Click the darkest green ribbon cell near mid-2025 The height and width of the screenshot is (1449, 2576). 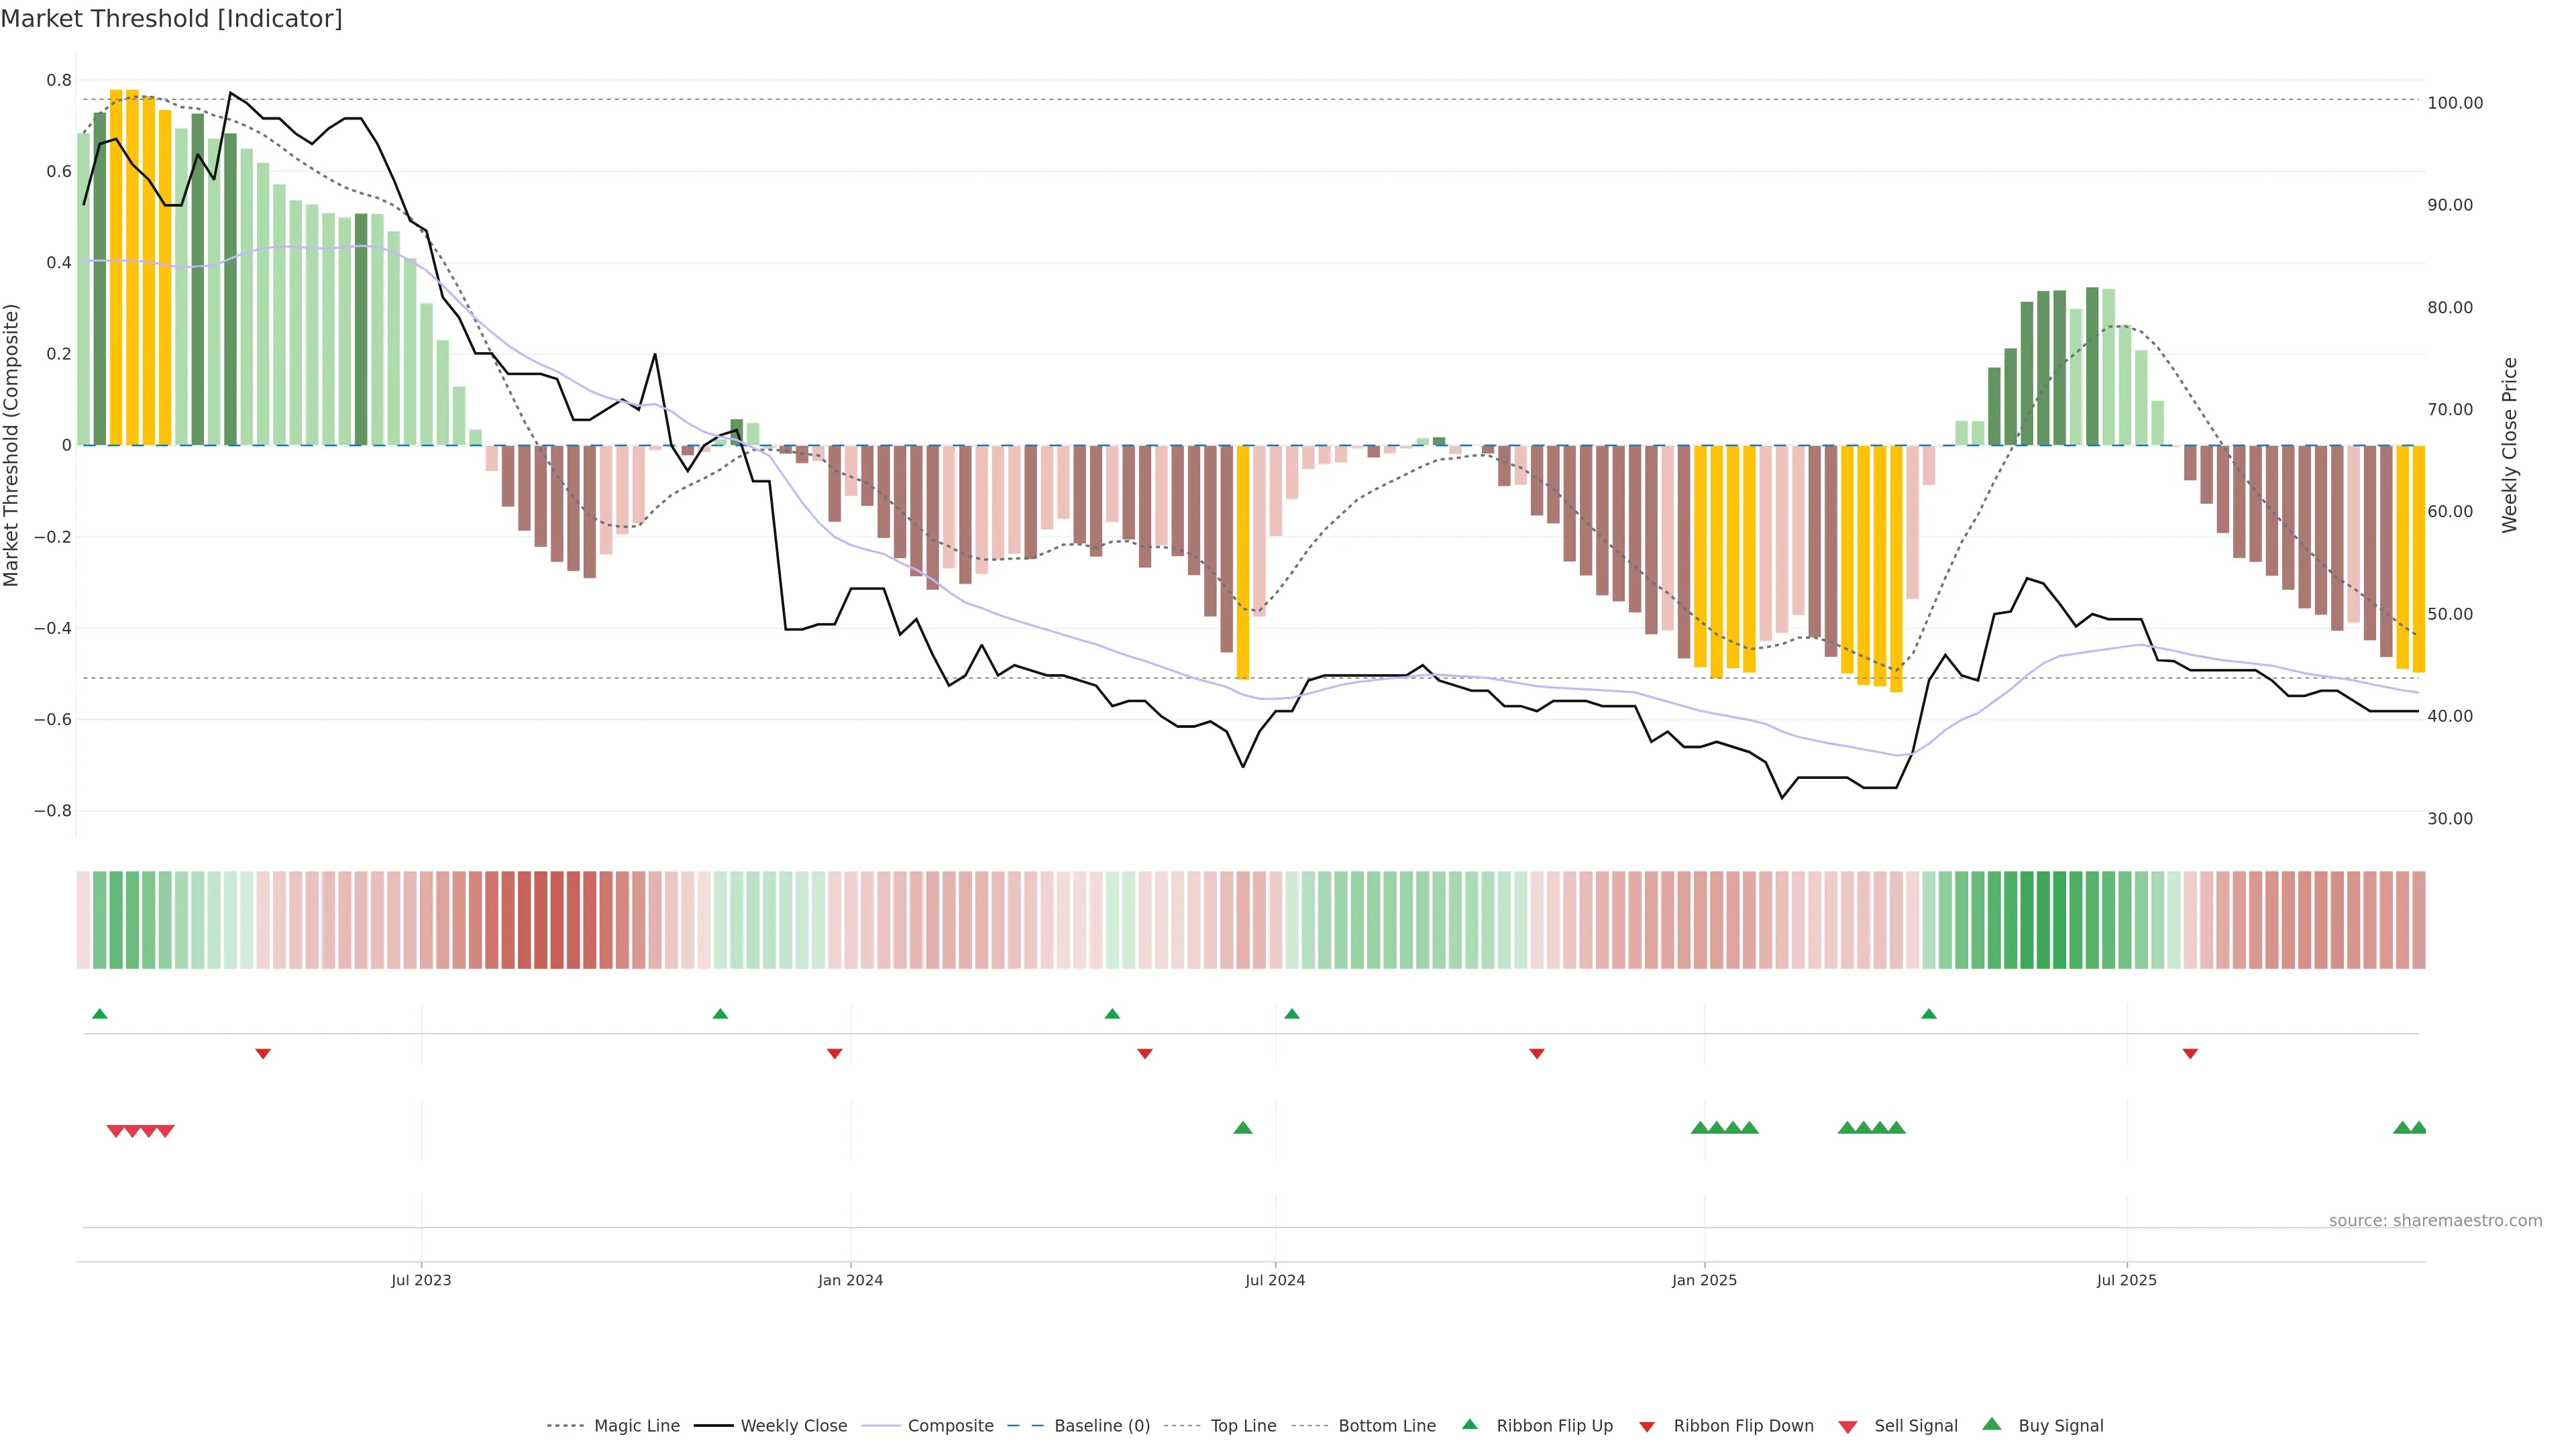pyautogui.click(x=2043, y=920)
